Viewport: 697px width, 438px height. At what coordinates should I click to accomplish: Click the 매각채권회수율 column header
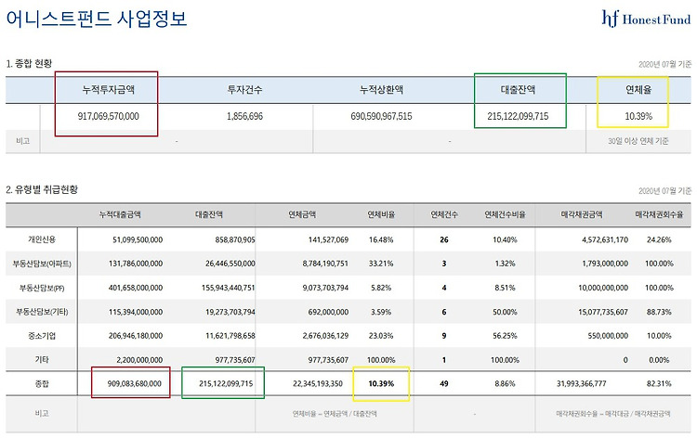click(659, 214)
